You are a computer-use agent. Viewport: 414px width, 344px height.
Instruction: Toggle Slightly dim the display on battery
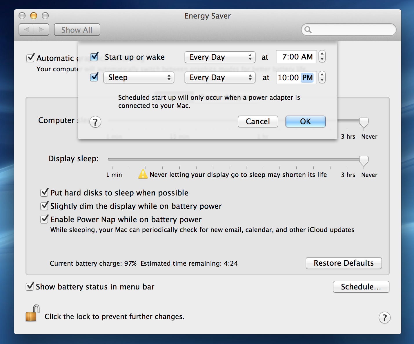pos(44,206)
